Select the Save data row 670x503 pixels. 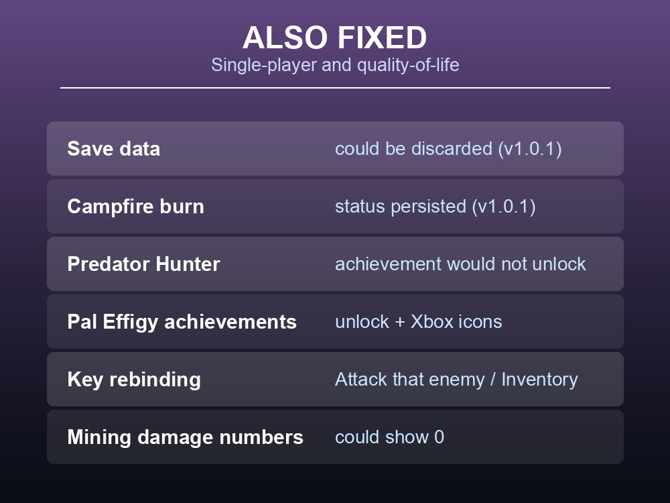pyautogui.click(x=335, y=148)
